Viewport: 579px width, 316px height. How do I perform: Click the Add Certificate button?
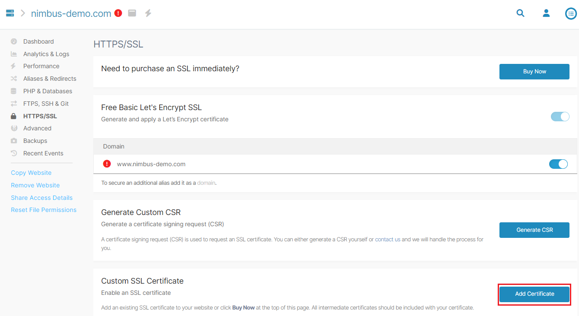coord(534,294)
